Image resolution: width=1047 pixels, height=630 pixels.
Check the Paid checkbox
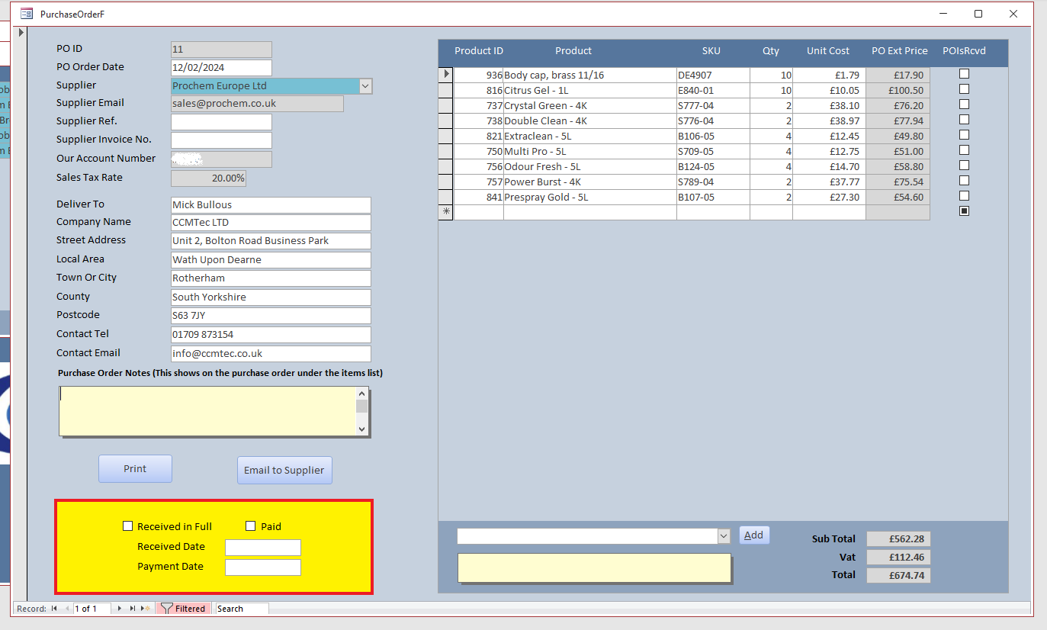(250, 526)
